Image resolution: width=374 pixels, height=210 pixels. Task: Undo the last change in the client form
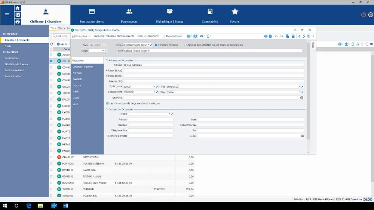pyautogui.click(x=276, y=36)
